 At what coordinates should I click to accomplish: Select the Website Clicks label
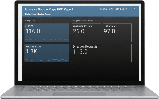[82, 26]
